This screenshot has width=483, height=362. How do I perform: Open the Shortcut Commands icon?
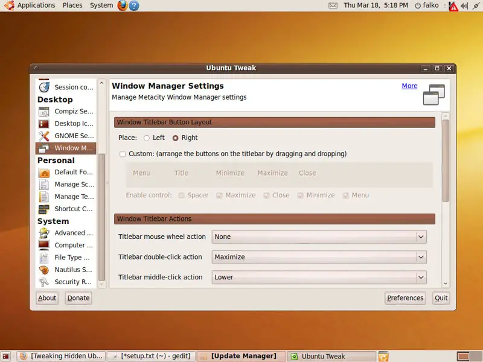click(44, 209)
